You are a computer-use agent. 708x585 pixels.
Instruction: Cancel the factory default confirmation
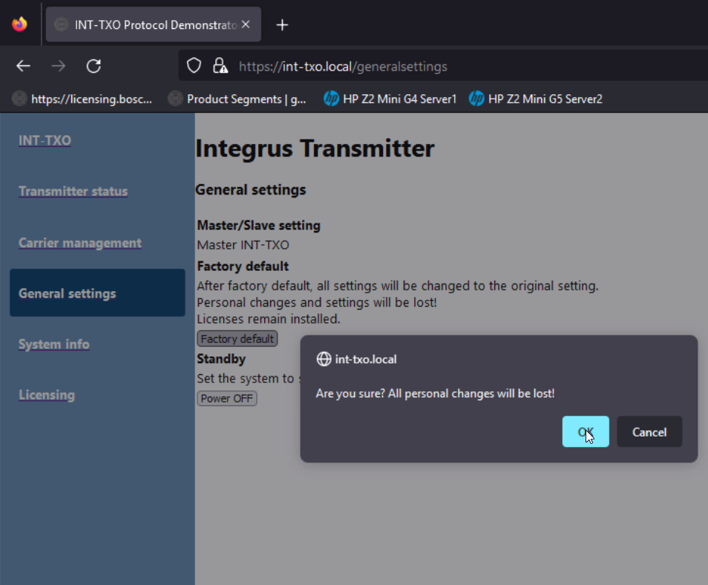click(649, 431)
